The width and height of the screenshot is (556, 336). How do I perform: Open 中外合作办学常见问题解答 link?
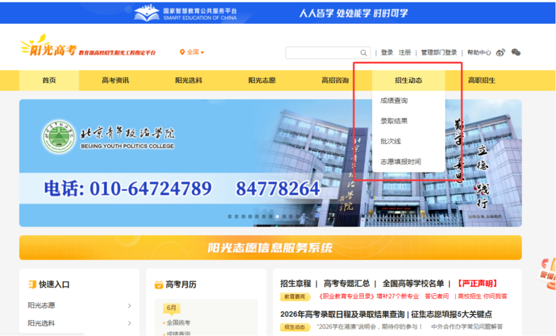(x=467, y=327)
